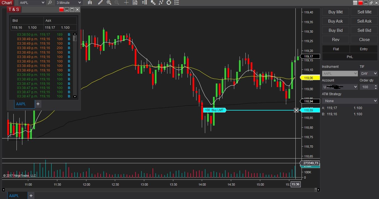The width and height of the screenshot is (379, 199).
Task: Select the AAPL chart tab at bottom
Action: point(17,196)
